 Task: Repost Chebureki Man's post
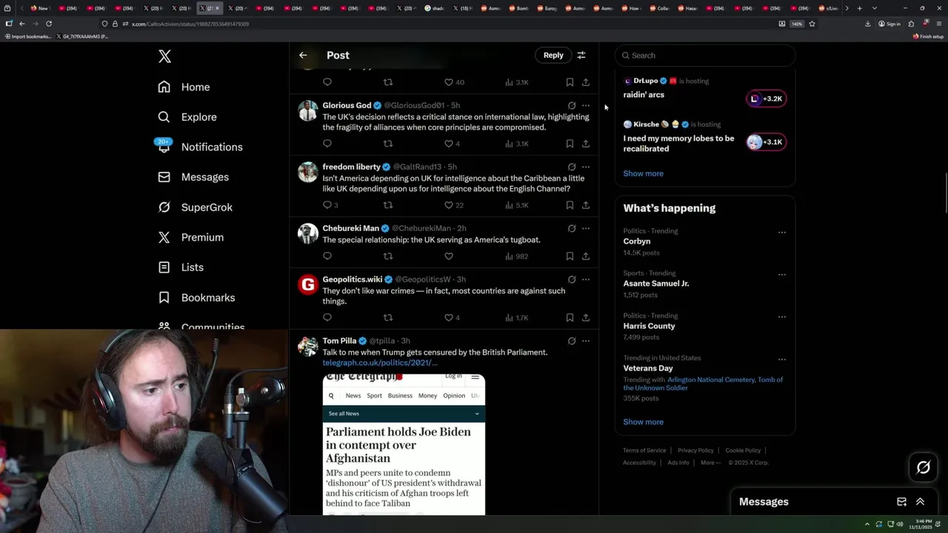[388, 256]
